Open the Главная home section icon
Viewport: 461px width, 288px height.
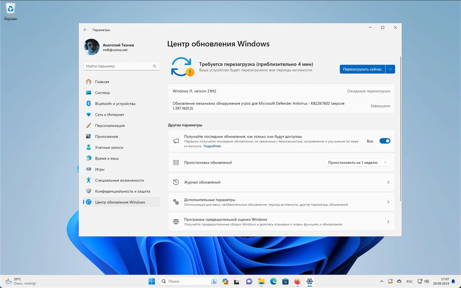89,82
